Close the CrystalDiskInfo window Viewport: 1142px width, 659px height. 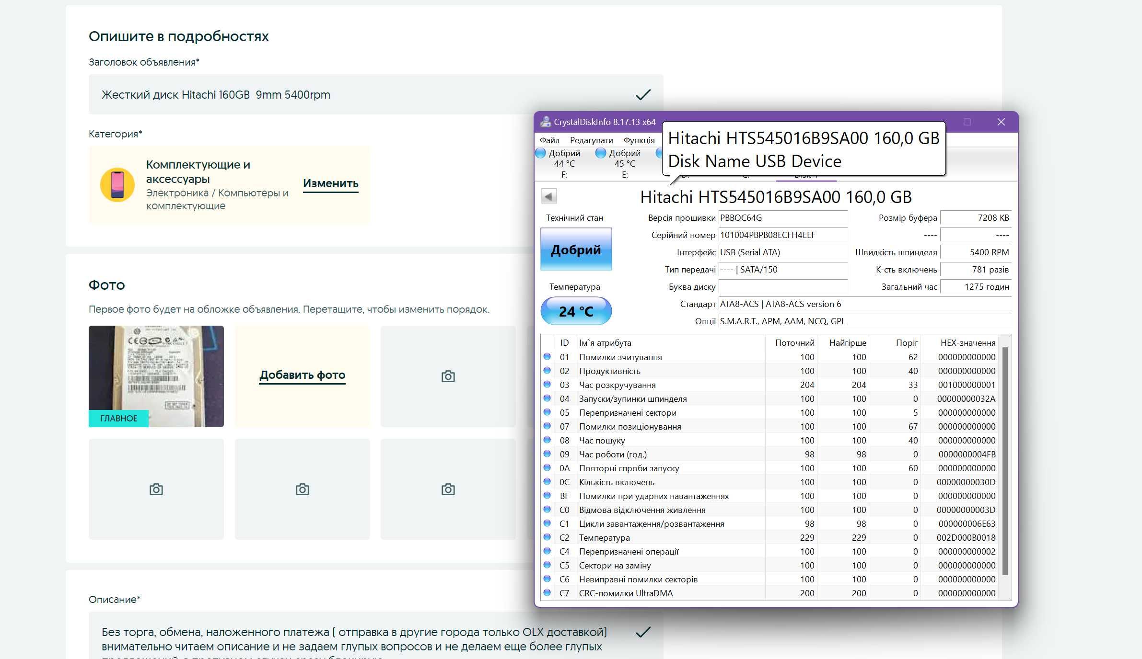1001,122
